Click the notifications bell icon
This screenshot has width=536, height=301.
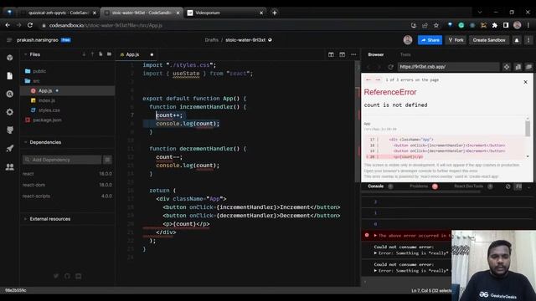click(x=517, y=40)
